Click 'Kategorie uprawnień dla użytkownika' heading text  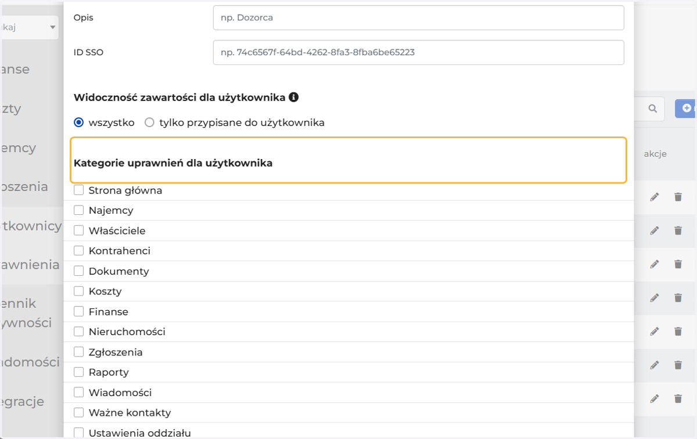[173, 163]
